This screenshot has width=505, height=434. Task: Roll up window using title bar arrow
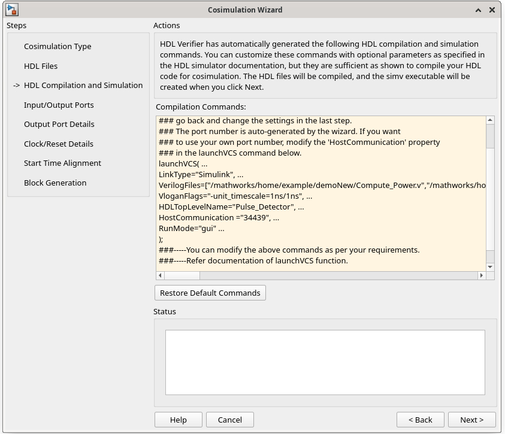[478, 10]
